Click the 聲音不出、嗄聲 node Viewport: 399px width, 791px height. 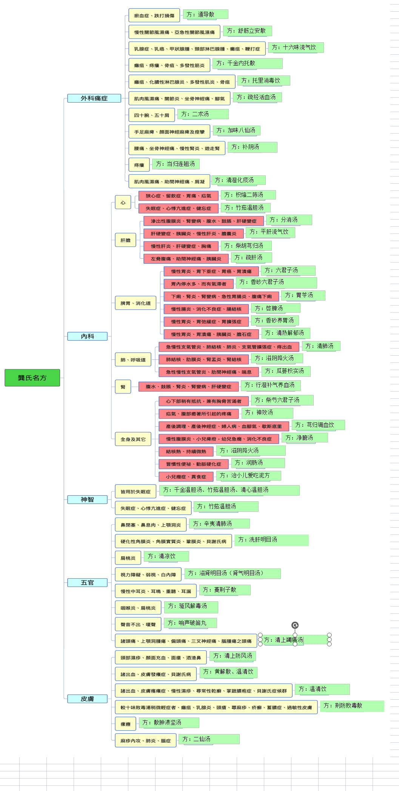138,624
